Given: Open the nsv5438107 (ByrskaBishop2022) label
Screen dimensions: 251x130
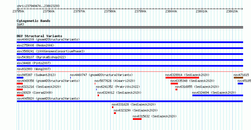Looking at the screenshot, I should (x=41, y=57).
